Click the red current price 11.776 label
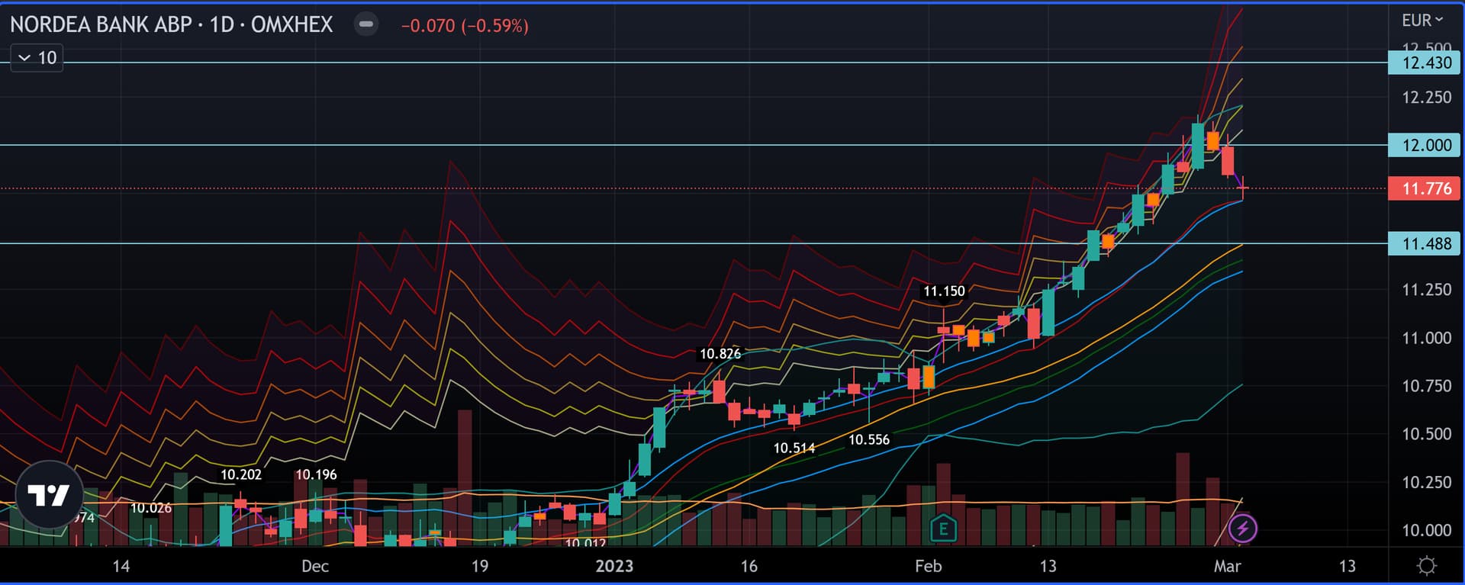The width and height of the screenshot is (1465, 585). 1425,188
